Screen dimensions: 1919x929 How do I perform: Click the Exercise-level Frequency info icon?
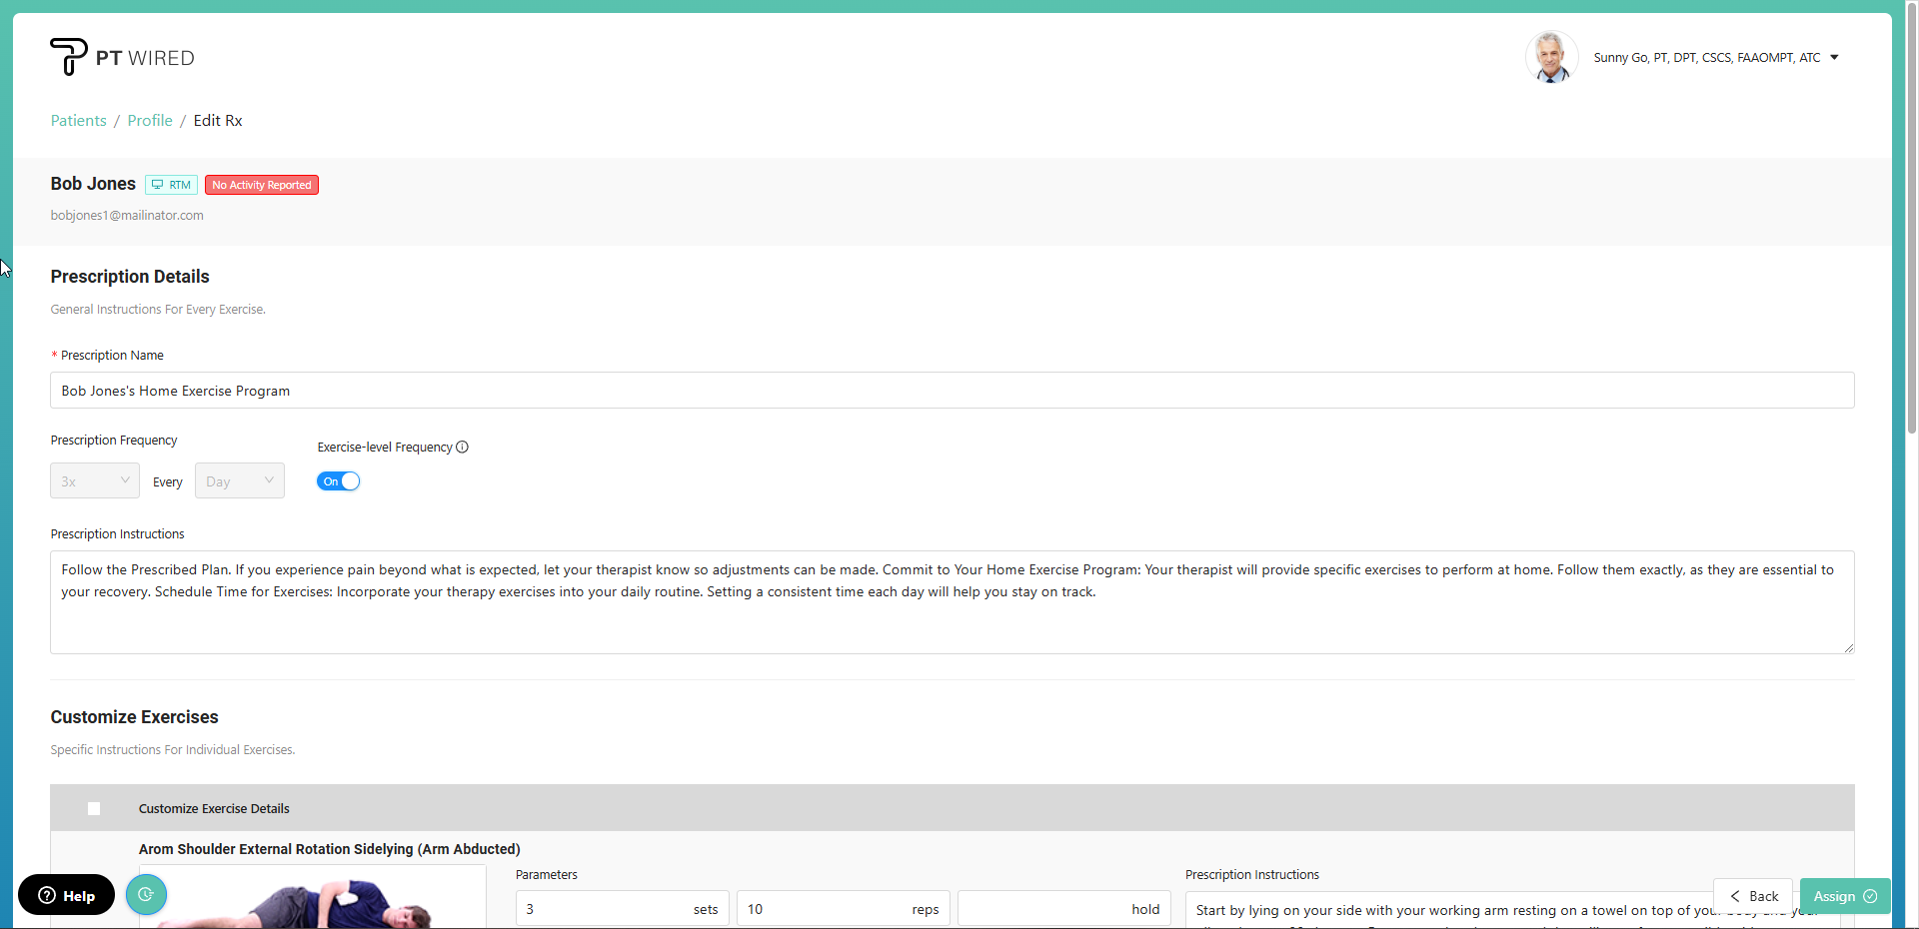[462, 448]
